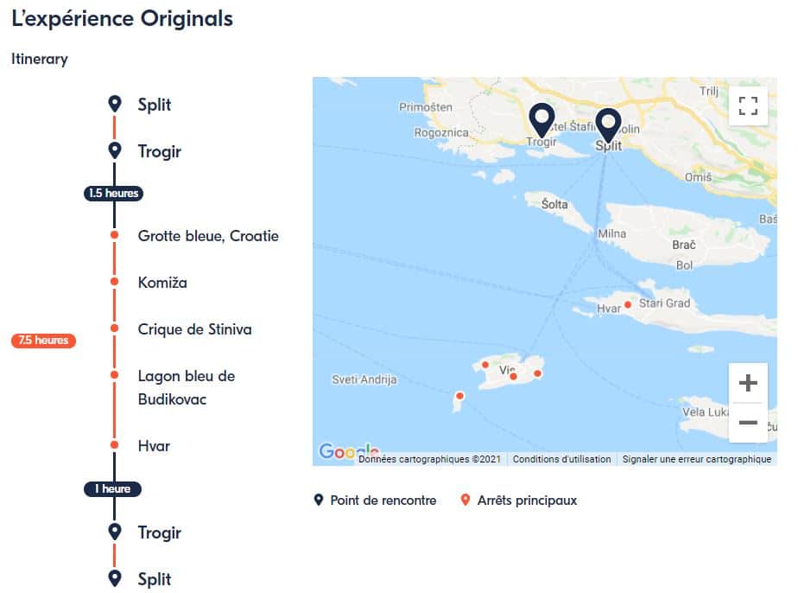798x593 pixels.
Task: Select the 1 heure duration badge
Action: click(x=113, y=489)
